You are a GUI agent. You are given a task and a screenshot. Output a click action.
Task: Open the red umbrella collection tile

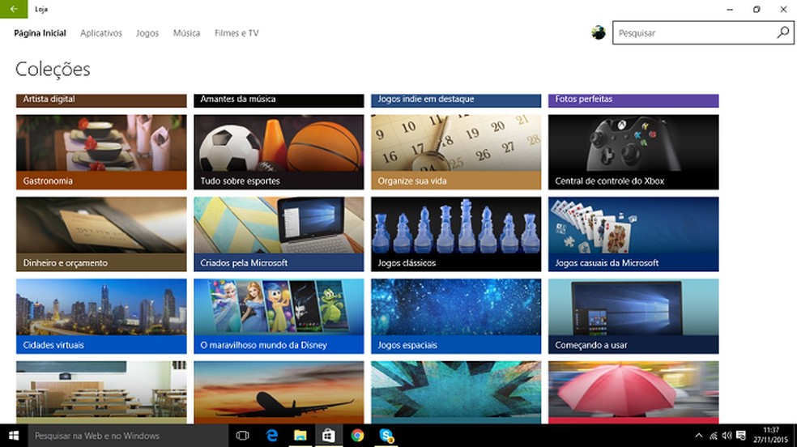point(633,392)
